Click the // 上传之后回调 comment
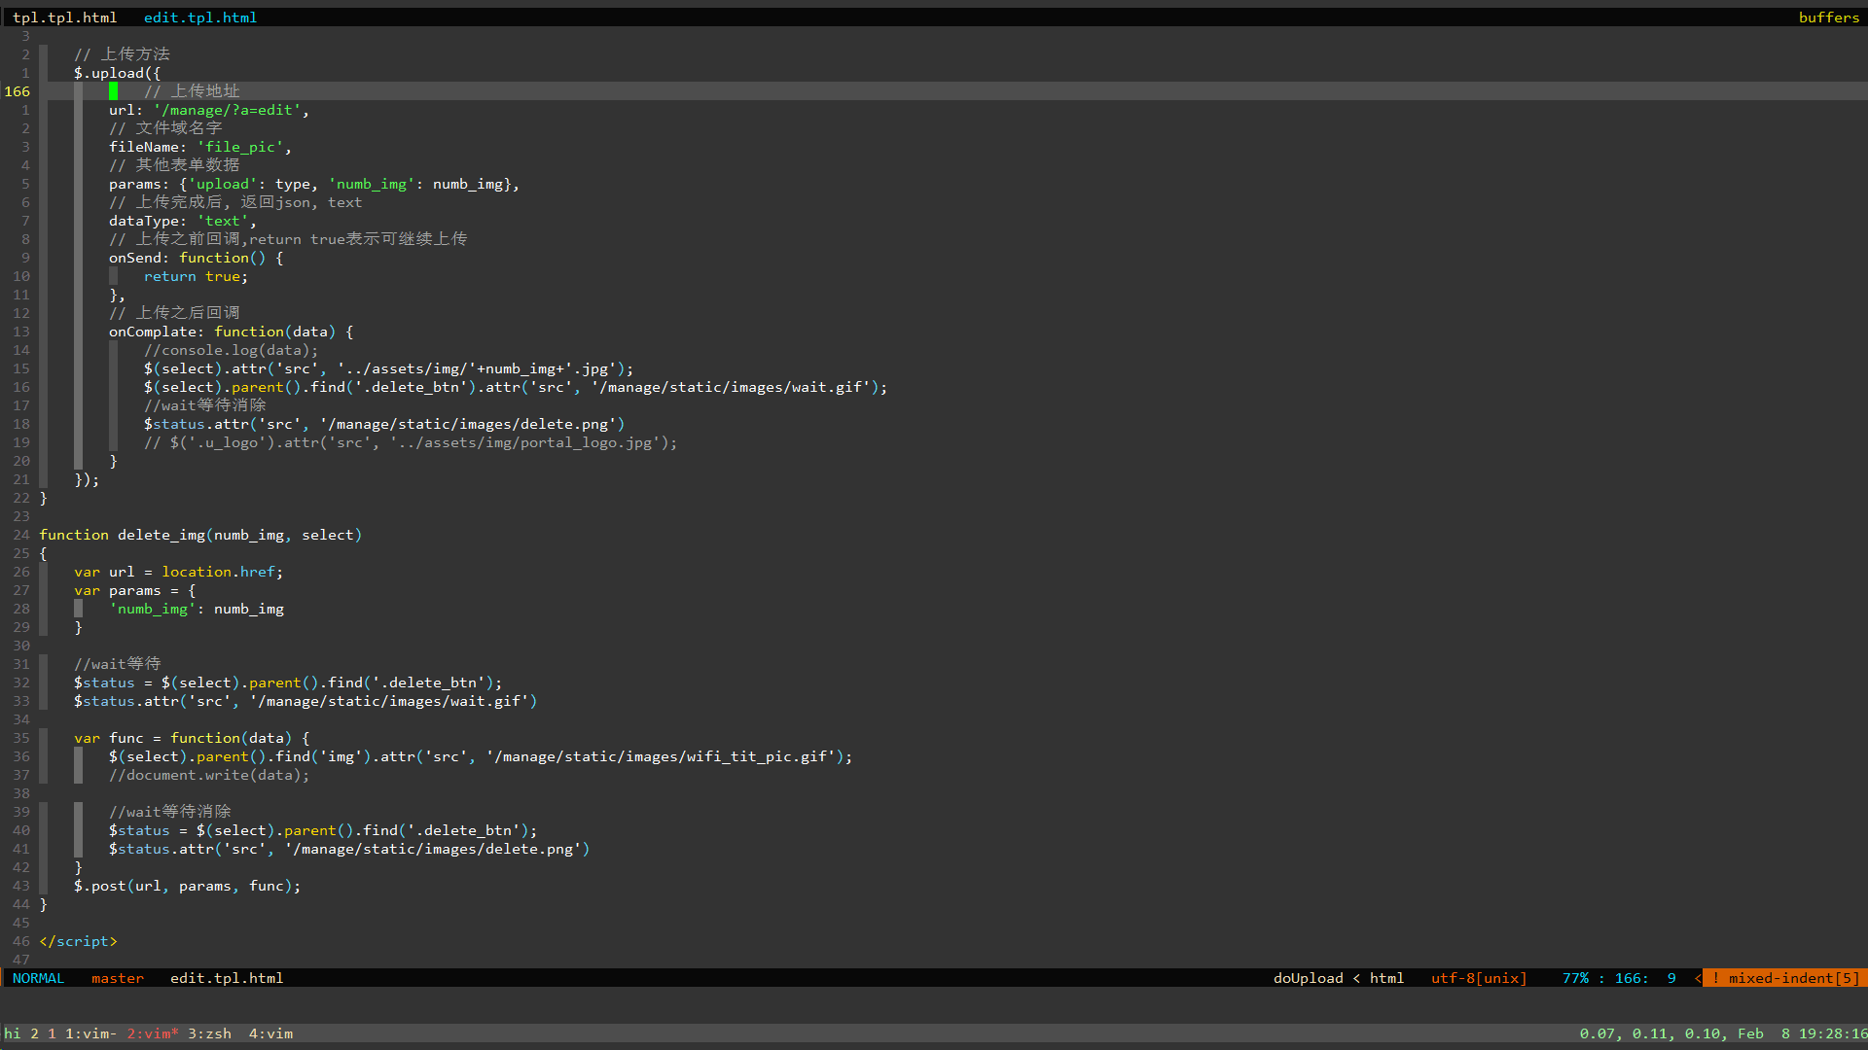This screenshot has height=1050, width=1868. pos(174,313)
